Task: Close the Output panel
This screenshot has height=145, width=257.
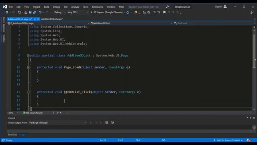Action: pyautogui.click(x=254, y=118)
